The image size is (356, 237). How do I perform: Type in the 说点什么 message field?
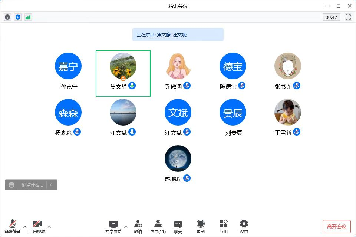click(x=32, y=185)
